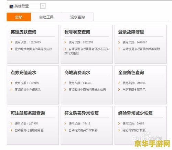Click 自助查询游戏帐号封停状态 description

[87, 51]
